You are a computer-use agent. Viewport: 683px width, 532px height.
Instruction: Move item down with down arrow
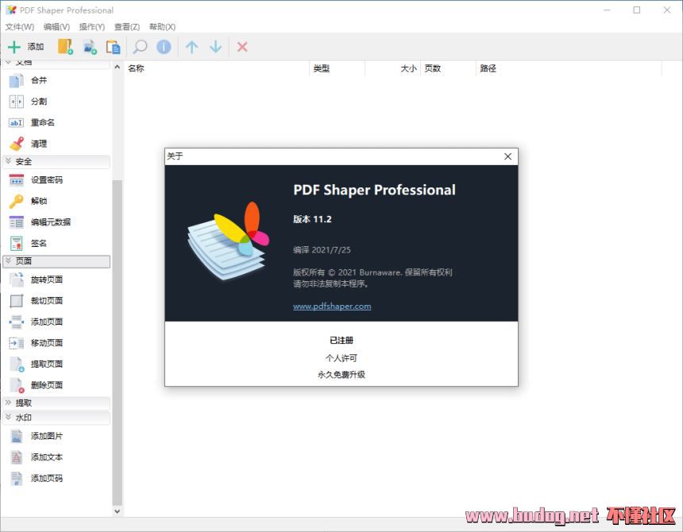point(215,47)
